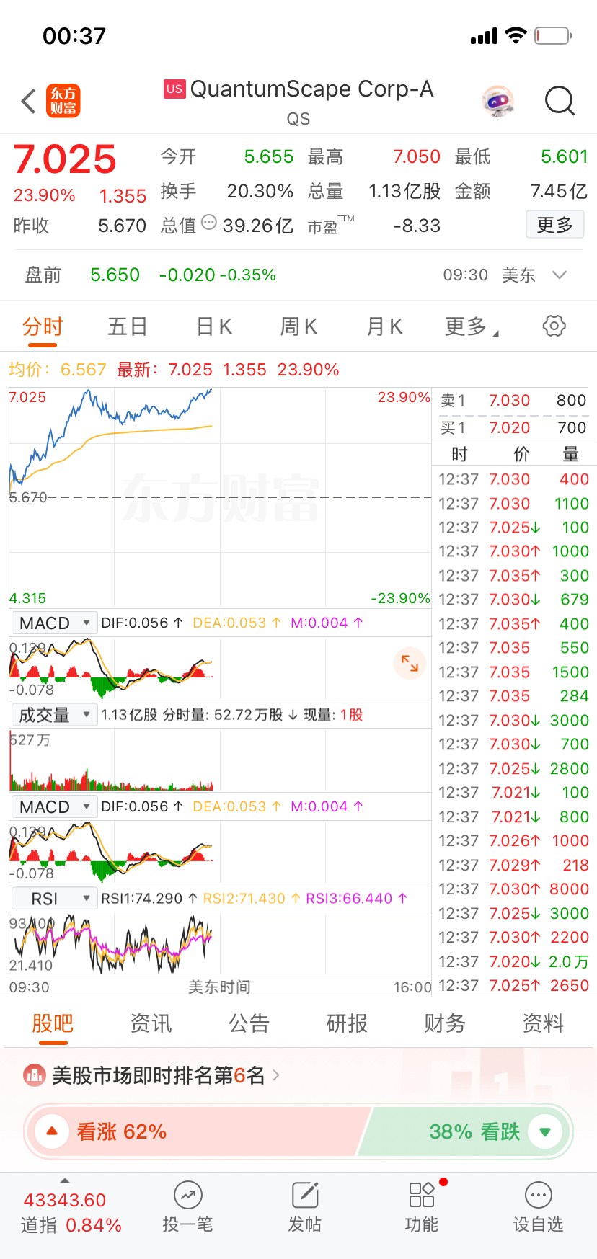The image size is (597, 1259).
Task: Tap the battery indicator in status bar
Action: [554, 35]
